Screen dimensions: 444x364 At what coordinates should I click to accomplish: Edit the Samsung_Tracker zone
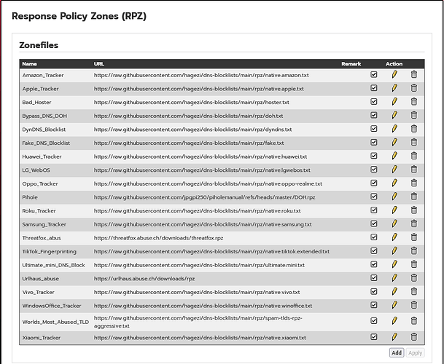click(394, 224)
